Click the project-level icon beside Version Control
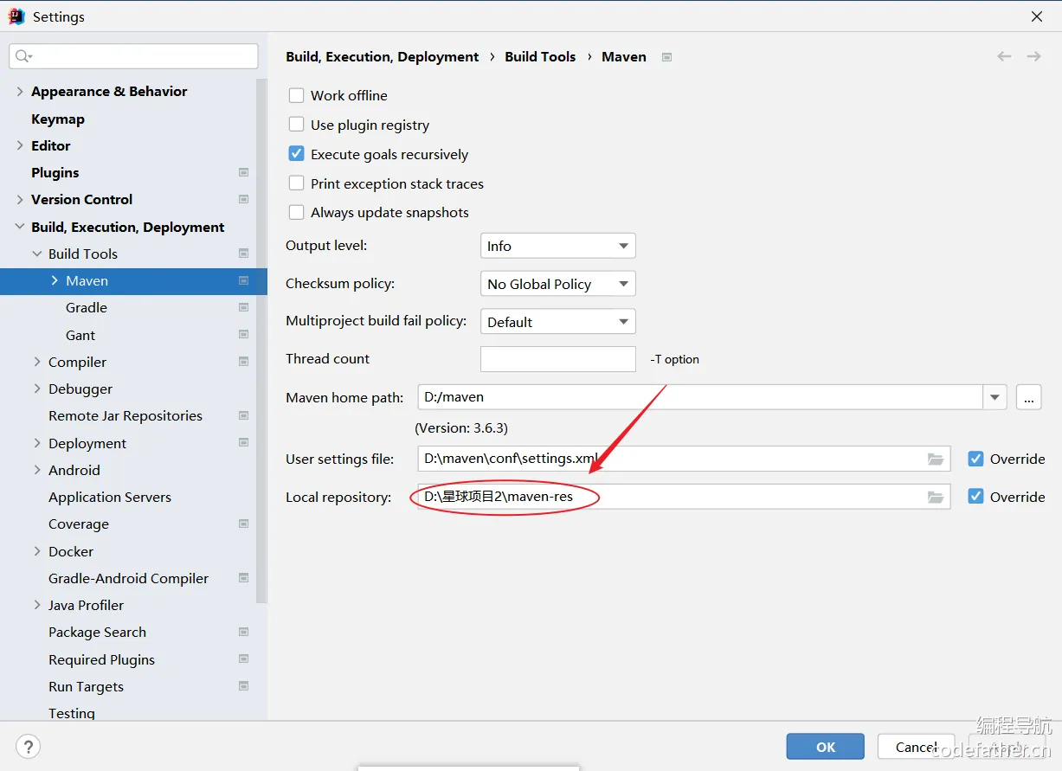Viewport: 1062px width, 771px height. (x=243, y=200)
